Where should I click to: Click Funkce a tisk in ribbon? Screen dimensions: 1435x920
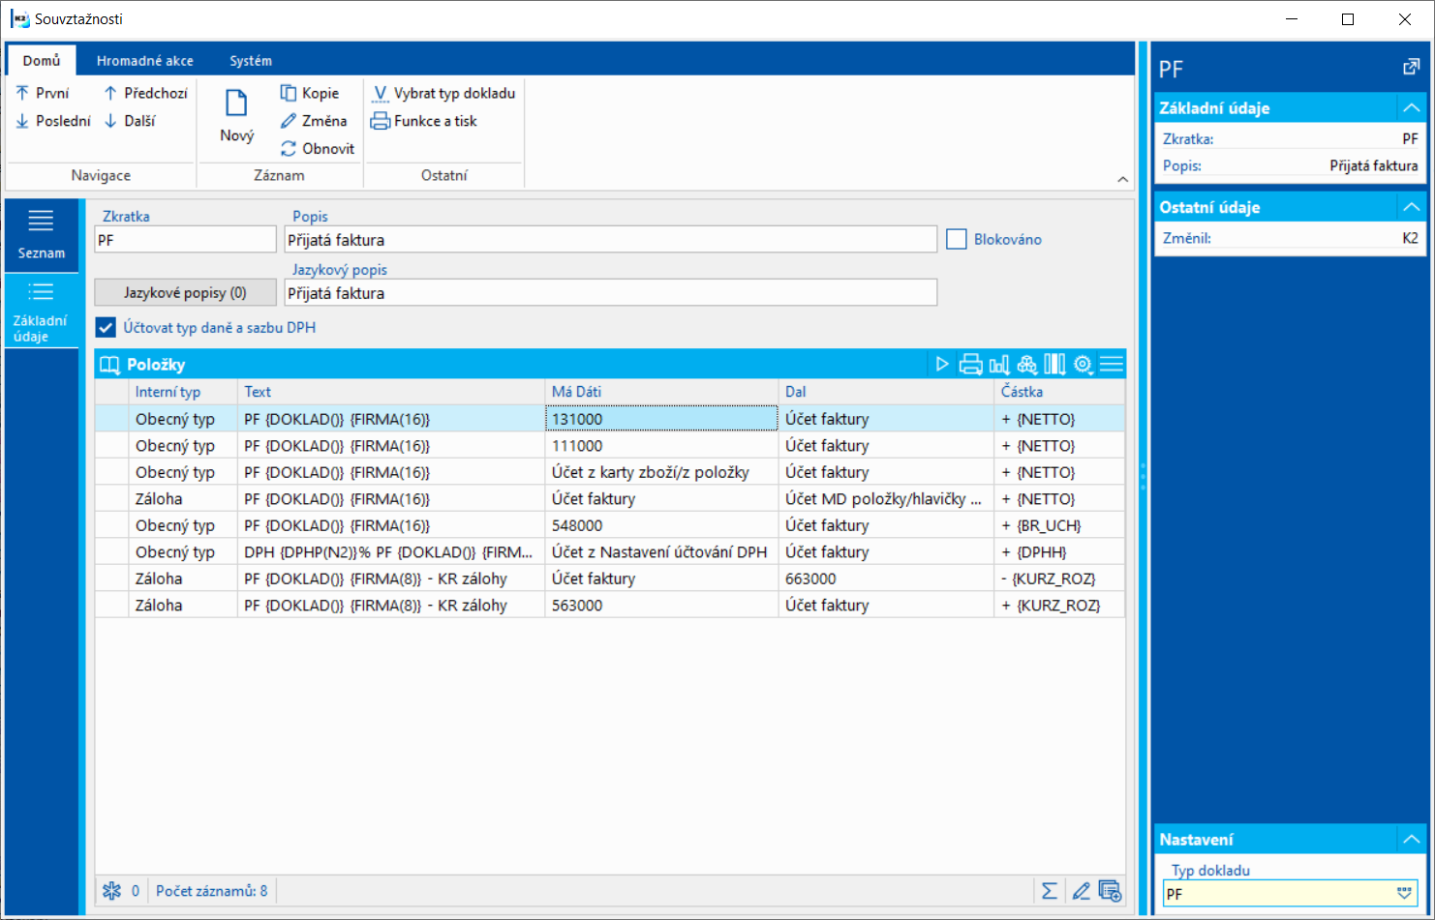424,121
